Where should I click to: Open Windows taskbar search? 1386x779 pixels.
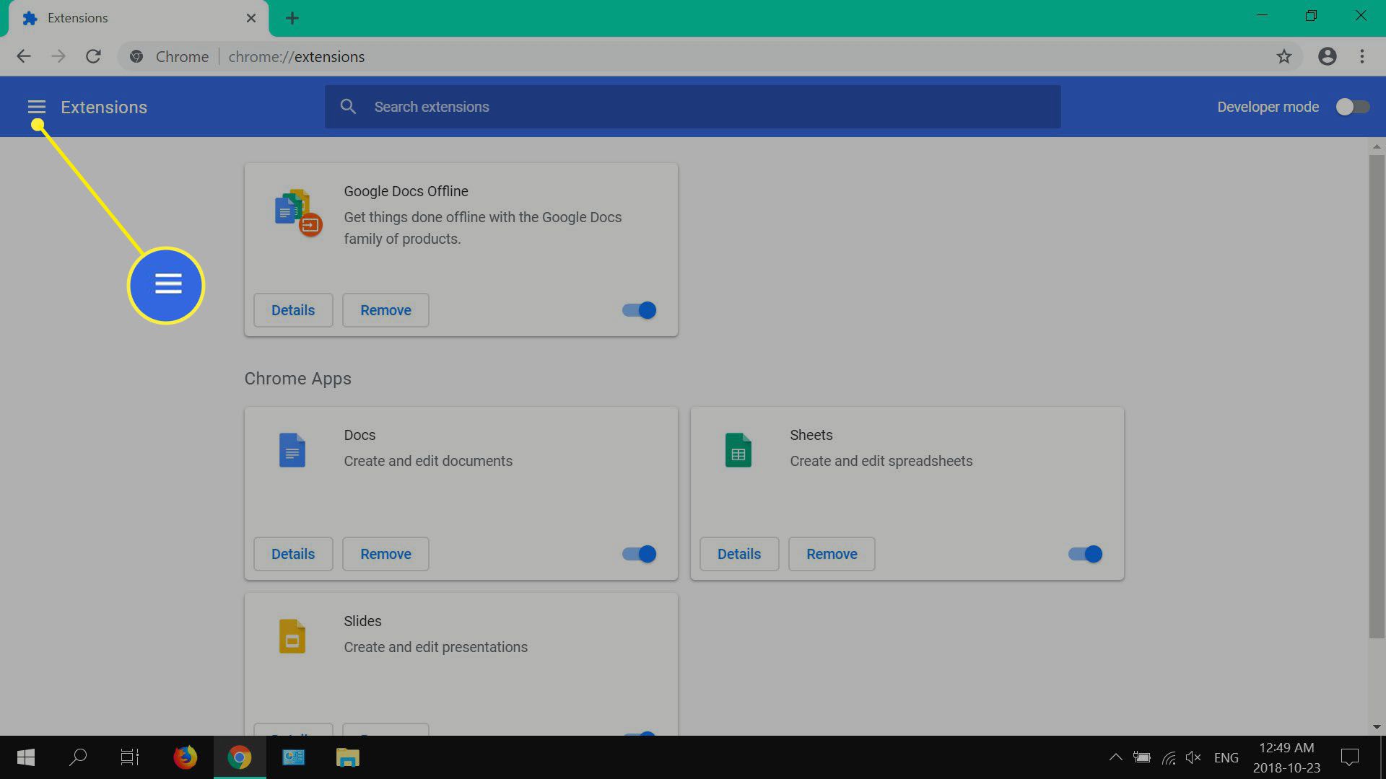click(78, 757)
